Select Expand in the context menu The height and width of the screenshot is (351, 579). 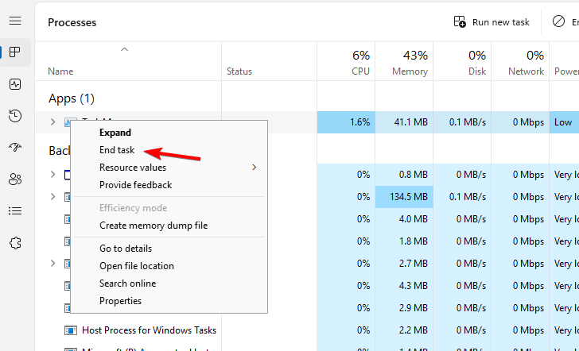[x=115, y=133]
